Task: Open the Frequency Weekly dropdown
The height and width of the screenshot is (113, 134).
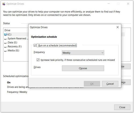Action: (x=83, y=53)
